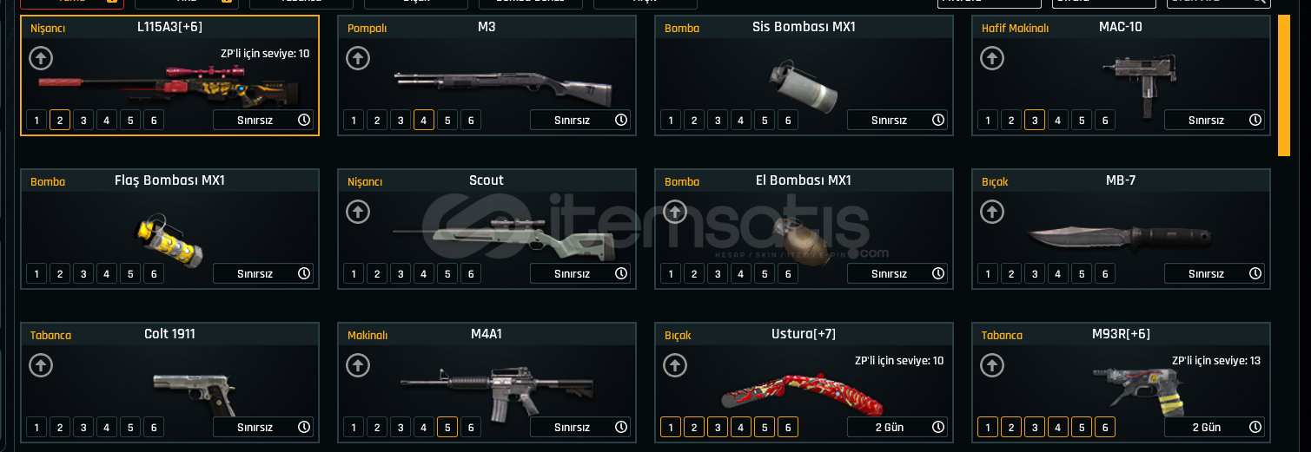Image resolution: width=1311 pixels, height=452 pixels.
Task: Click the upgrade arrow on L115A3[+6]
Action: point(41,58)
